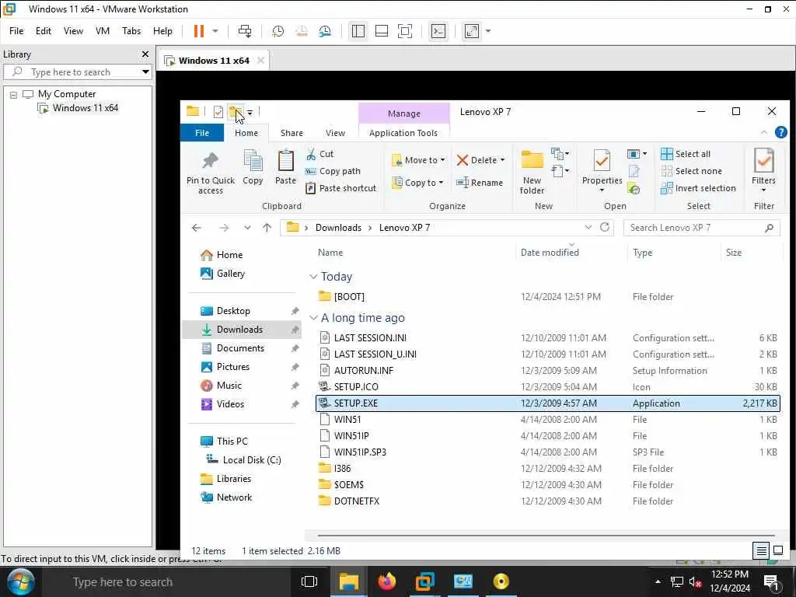This screenshot has width=796, height=597.
Task: Toggle the VMware library sidebar view icon
Action: pyautogui.click(x=358, y=31)
